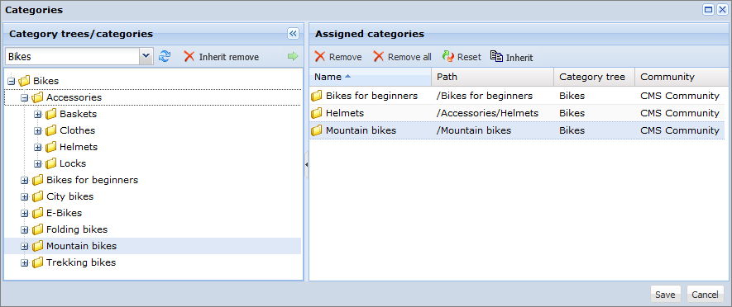Screen dimensions: 732x307
Task: Select the Locks tree label
Action: point(73,163)
